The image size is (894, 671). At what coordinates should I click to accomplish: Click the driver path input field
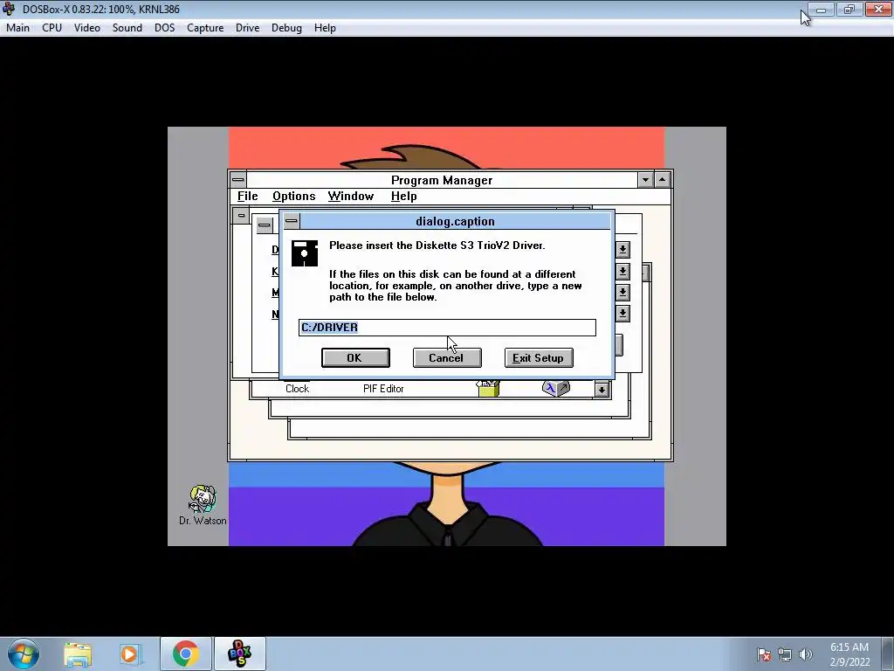[x=447, y=328]
